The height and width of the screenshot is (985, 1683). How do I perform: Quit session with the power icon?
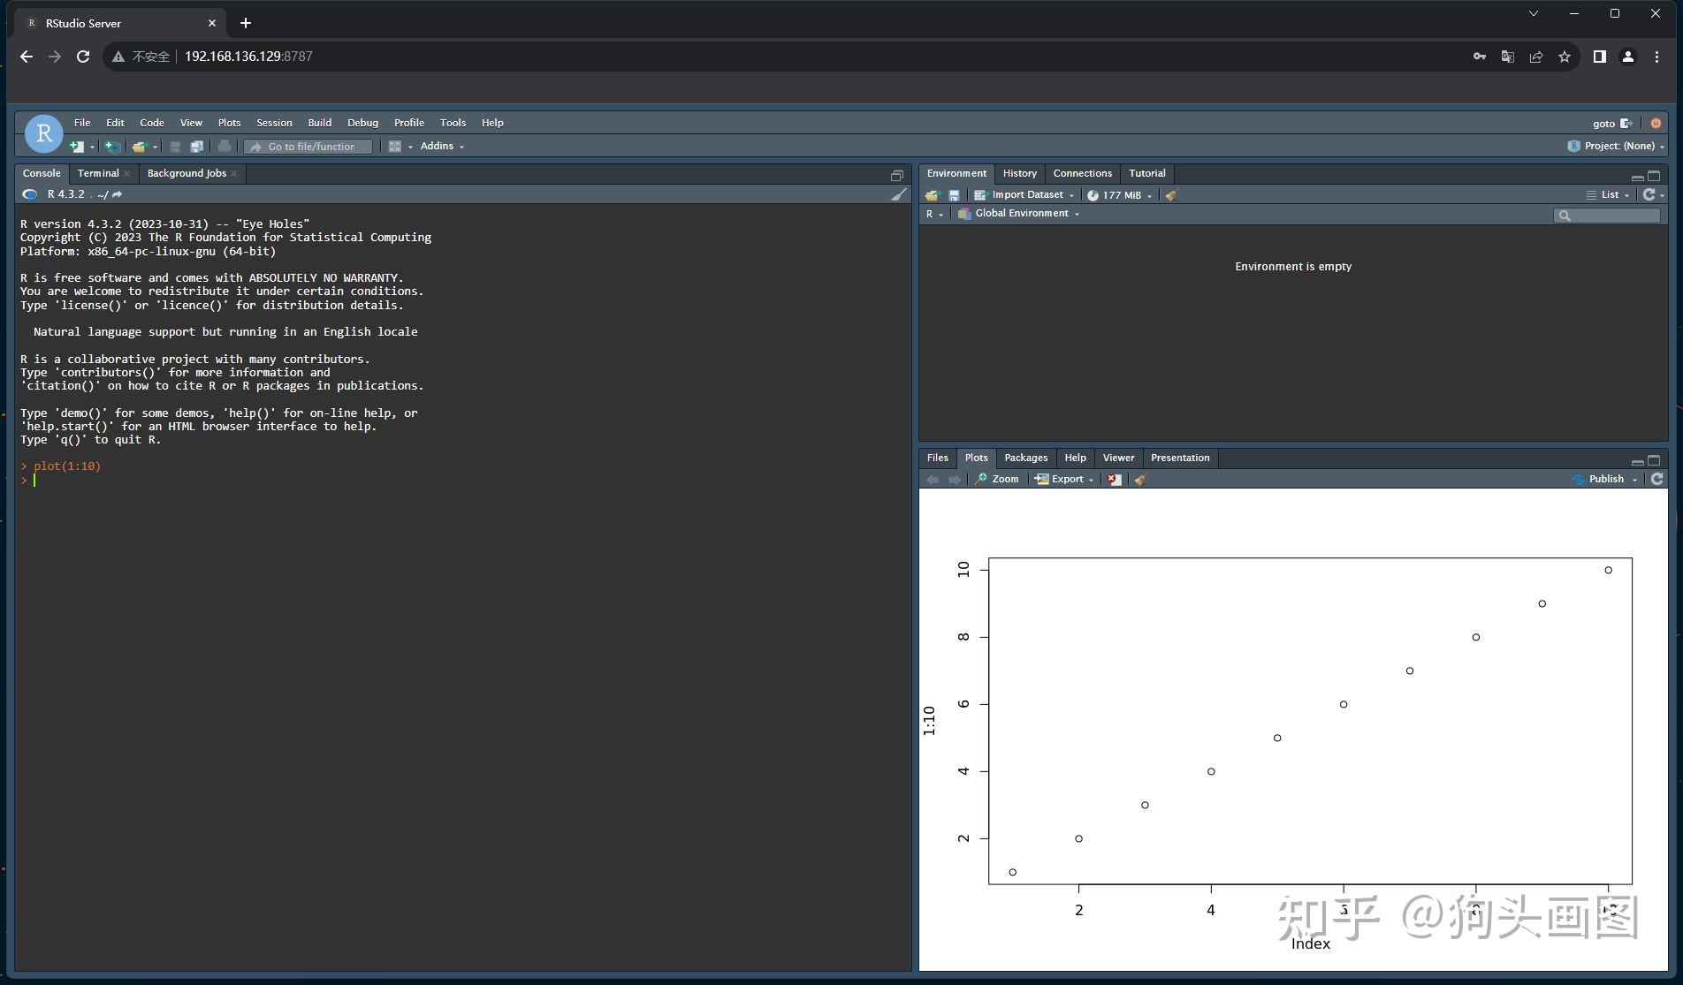[x=1656, y=124]
